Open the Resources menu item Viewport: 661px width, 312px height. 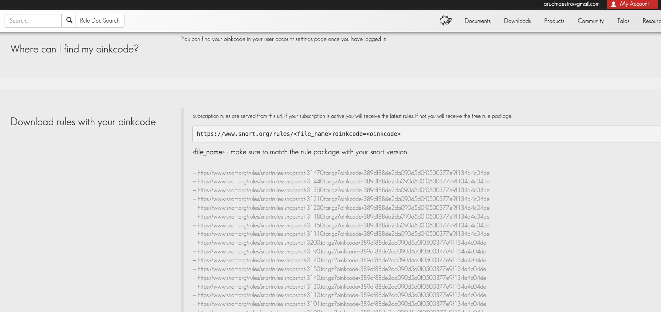tap(652, 21)
